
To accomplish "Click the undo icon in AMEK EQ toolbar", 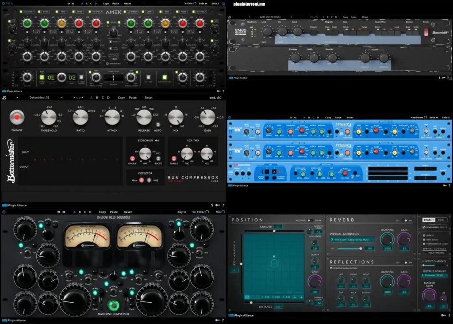I will (69, 4).
